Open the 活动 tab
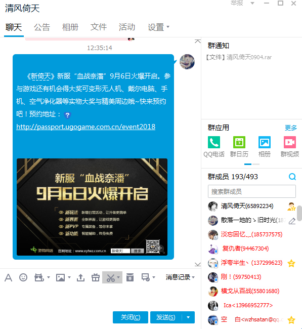The image size is (302, 329). pos(127,27)
